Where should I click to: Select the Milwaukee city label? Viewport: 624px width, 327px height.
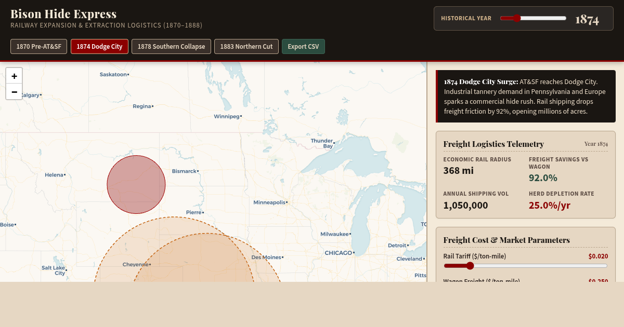334,234
